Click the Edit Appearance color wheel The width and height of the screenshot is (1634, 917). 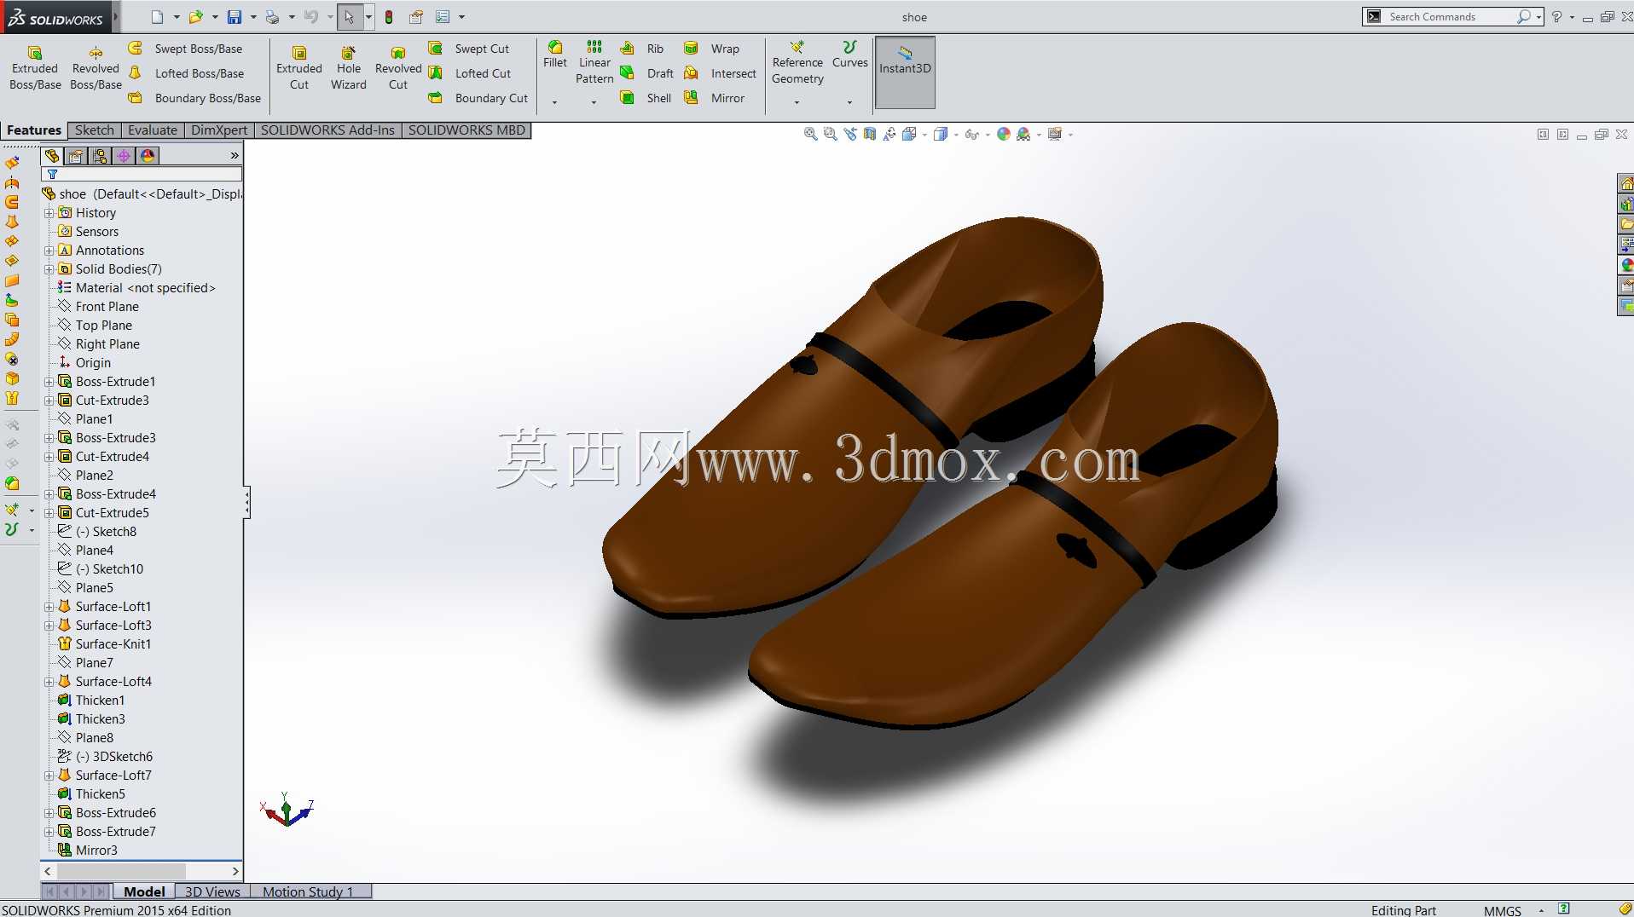pyautogui.click(x=1004, y=134)
